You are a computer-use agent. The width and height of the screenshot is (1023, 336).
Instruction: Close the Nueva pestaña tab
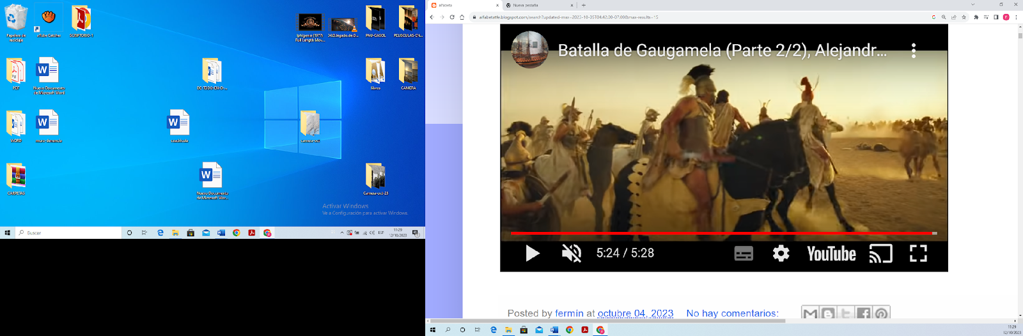pos(572,5)
